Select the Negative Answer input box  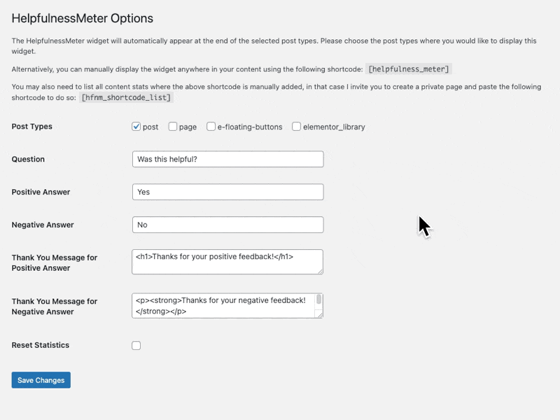coord(228,225)
